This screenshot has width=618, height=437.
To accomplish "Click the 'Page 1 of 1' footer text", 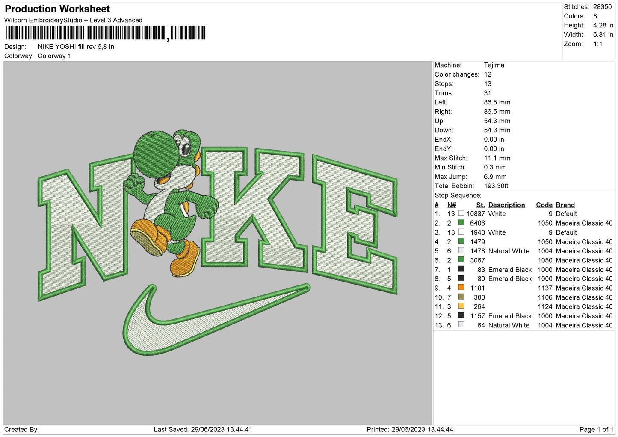I will (596, 430).
